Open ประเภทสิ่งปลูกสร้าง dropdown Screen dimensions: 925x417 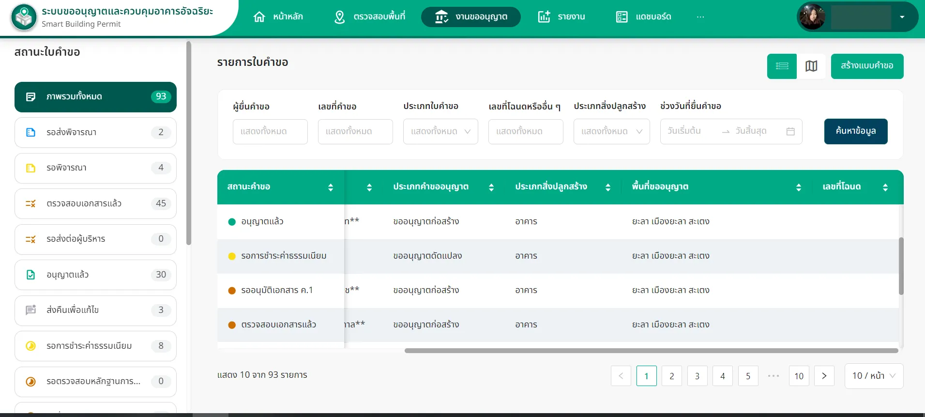click(611, 131)
